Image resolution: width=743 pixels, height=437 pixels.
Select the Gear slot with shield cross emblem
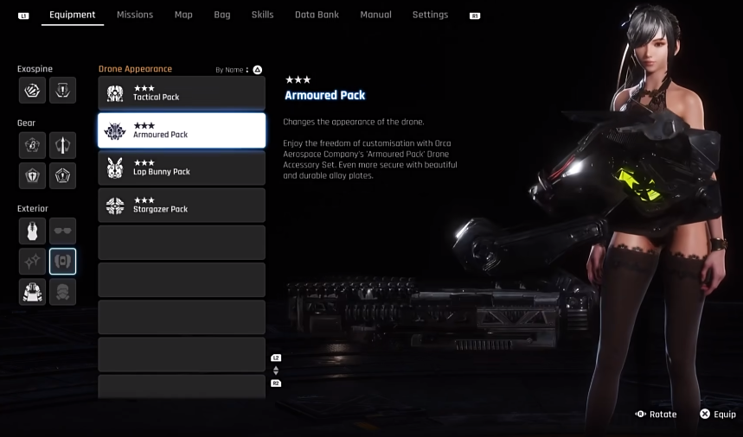(32, 175)
